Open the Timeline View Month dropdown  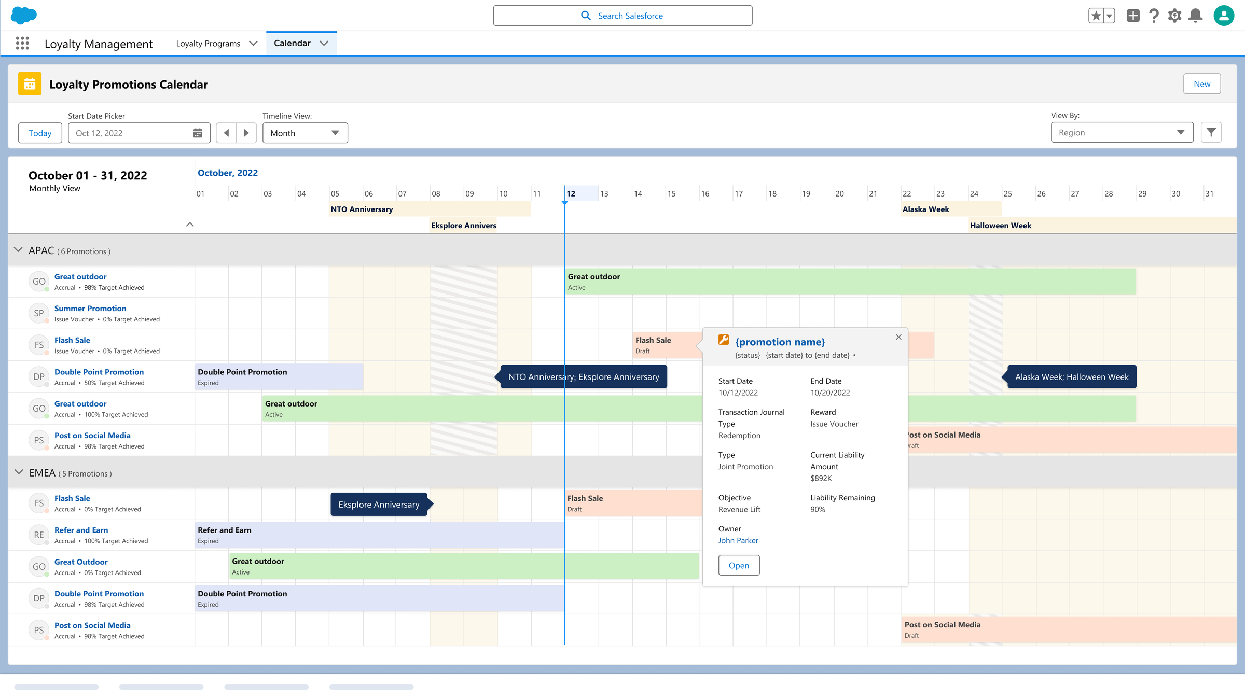tap(305, 133)
